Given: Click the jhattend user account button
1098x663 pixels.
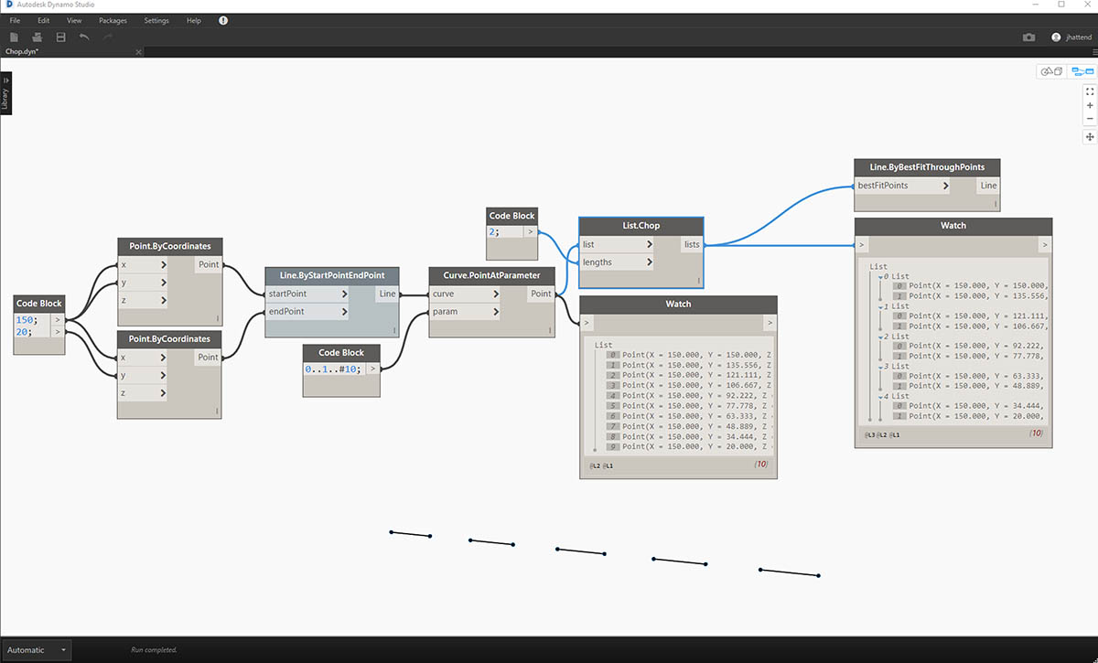Looking at the screenshot, I should 1071,37.
